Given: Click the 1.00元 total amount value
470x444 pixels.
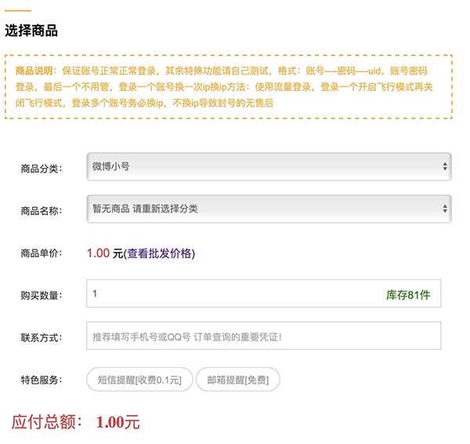Looking at the screenshot, I should tap(118, 422).
